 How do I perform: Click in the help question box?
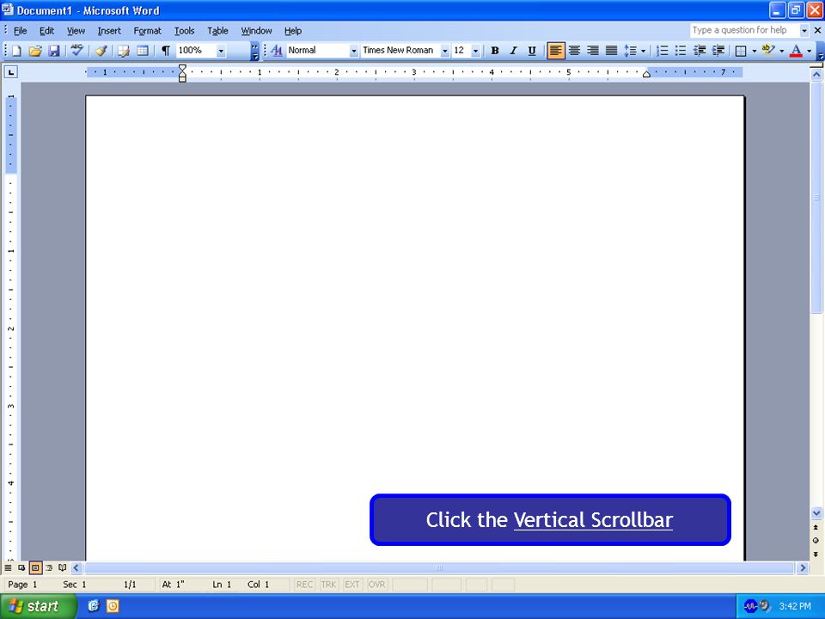pyautogui.click(x=744, y=31)
